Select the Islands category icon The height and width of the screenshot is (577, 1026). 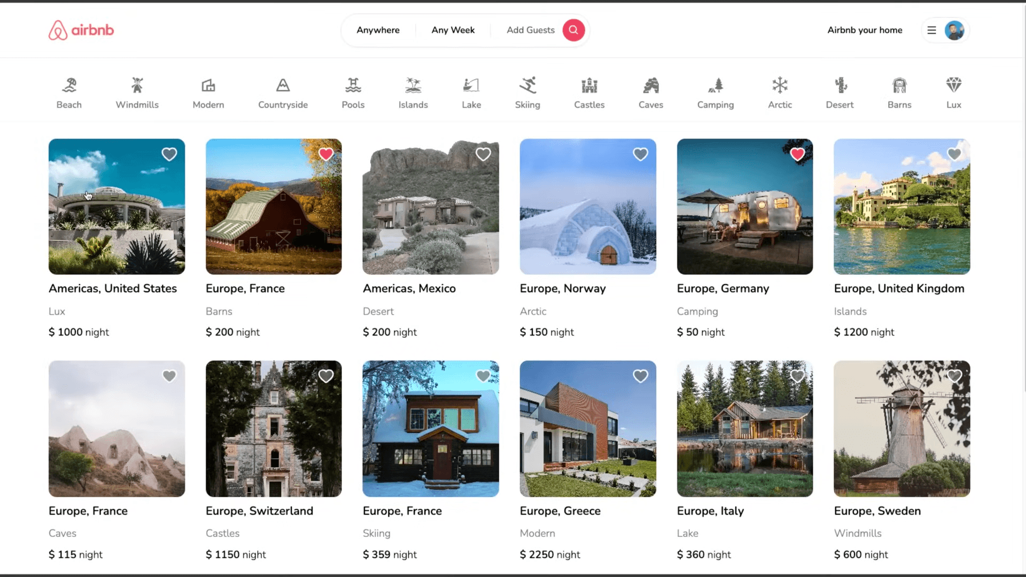pos(413,85)
